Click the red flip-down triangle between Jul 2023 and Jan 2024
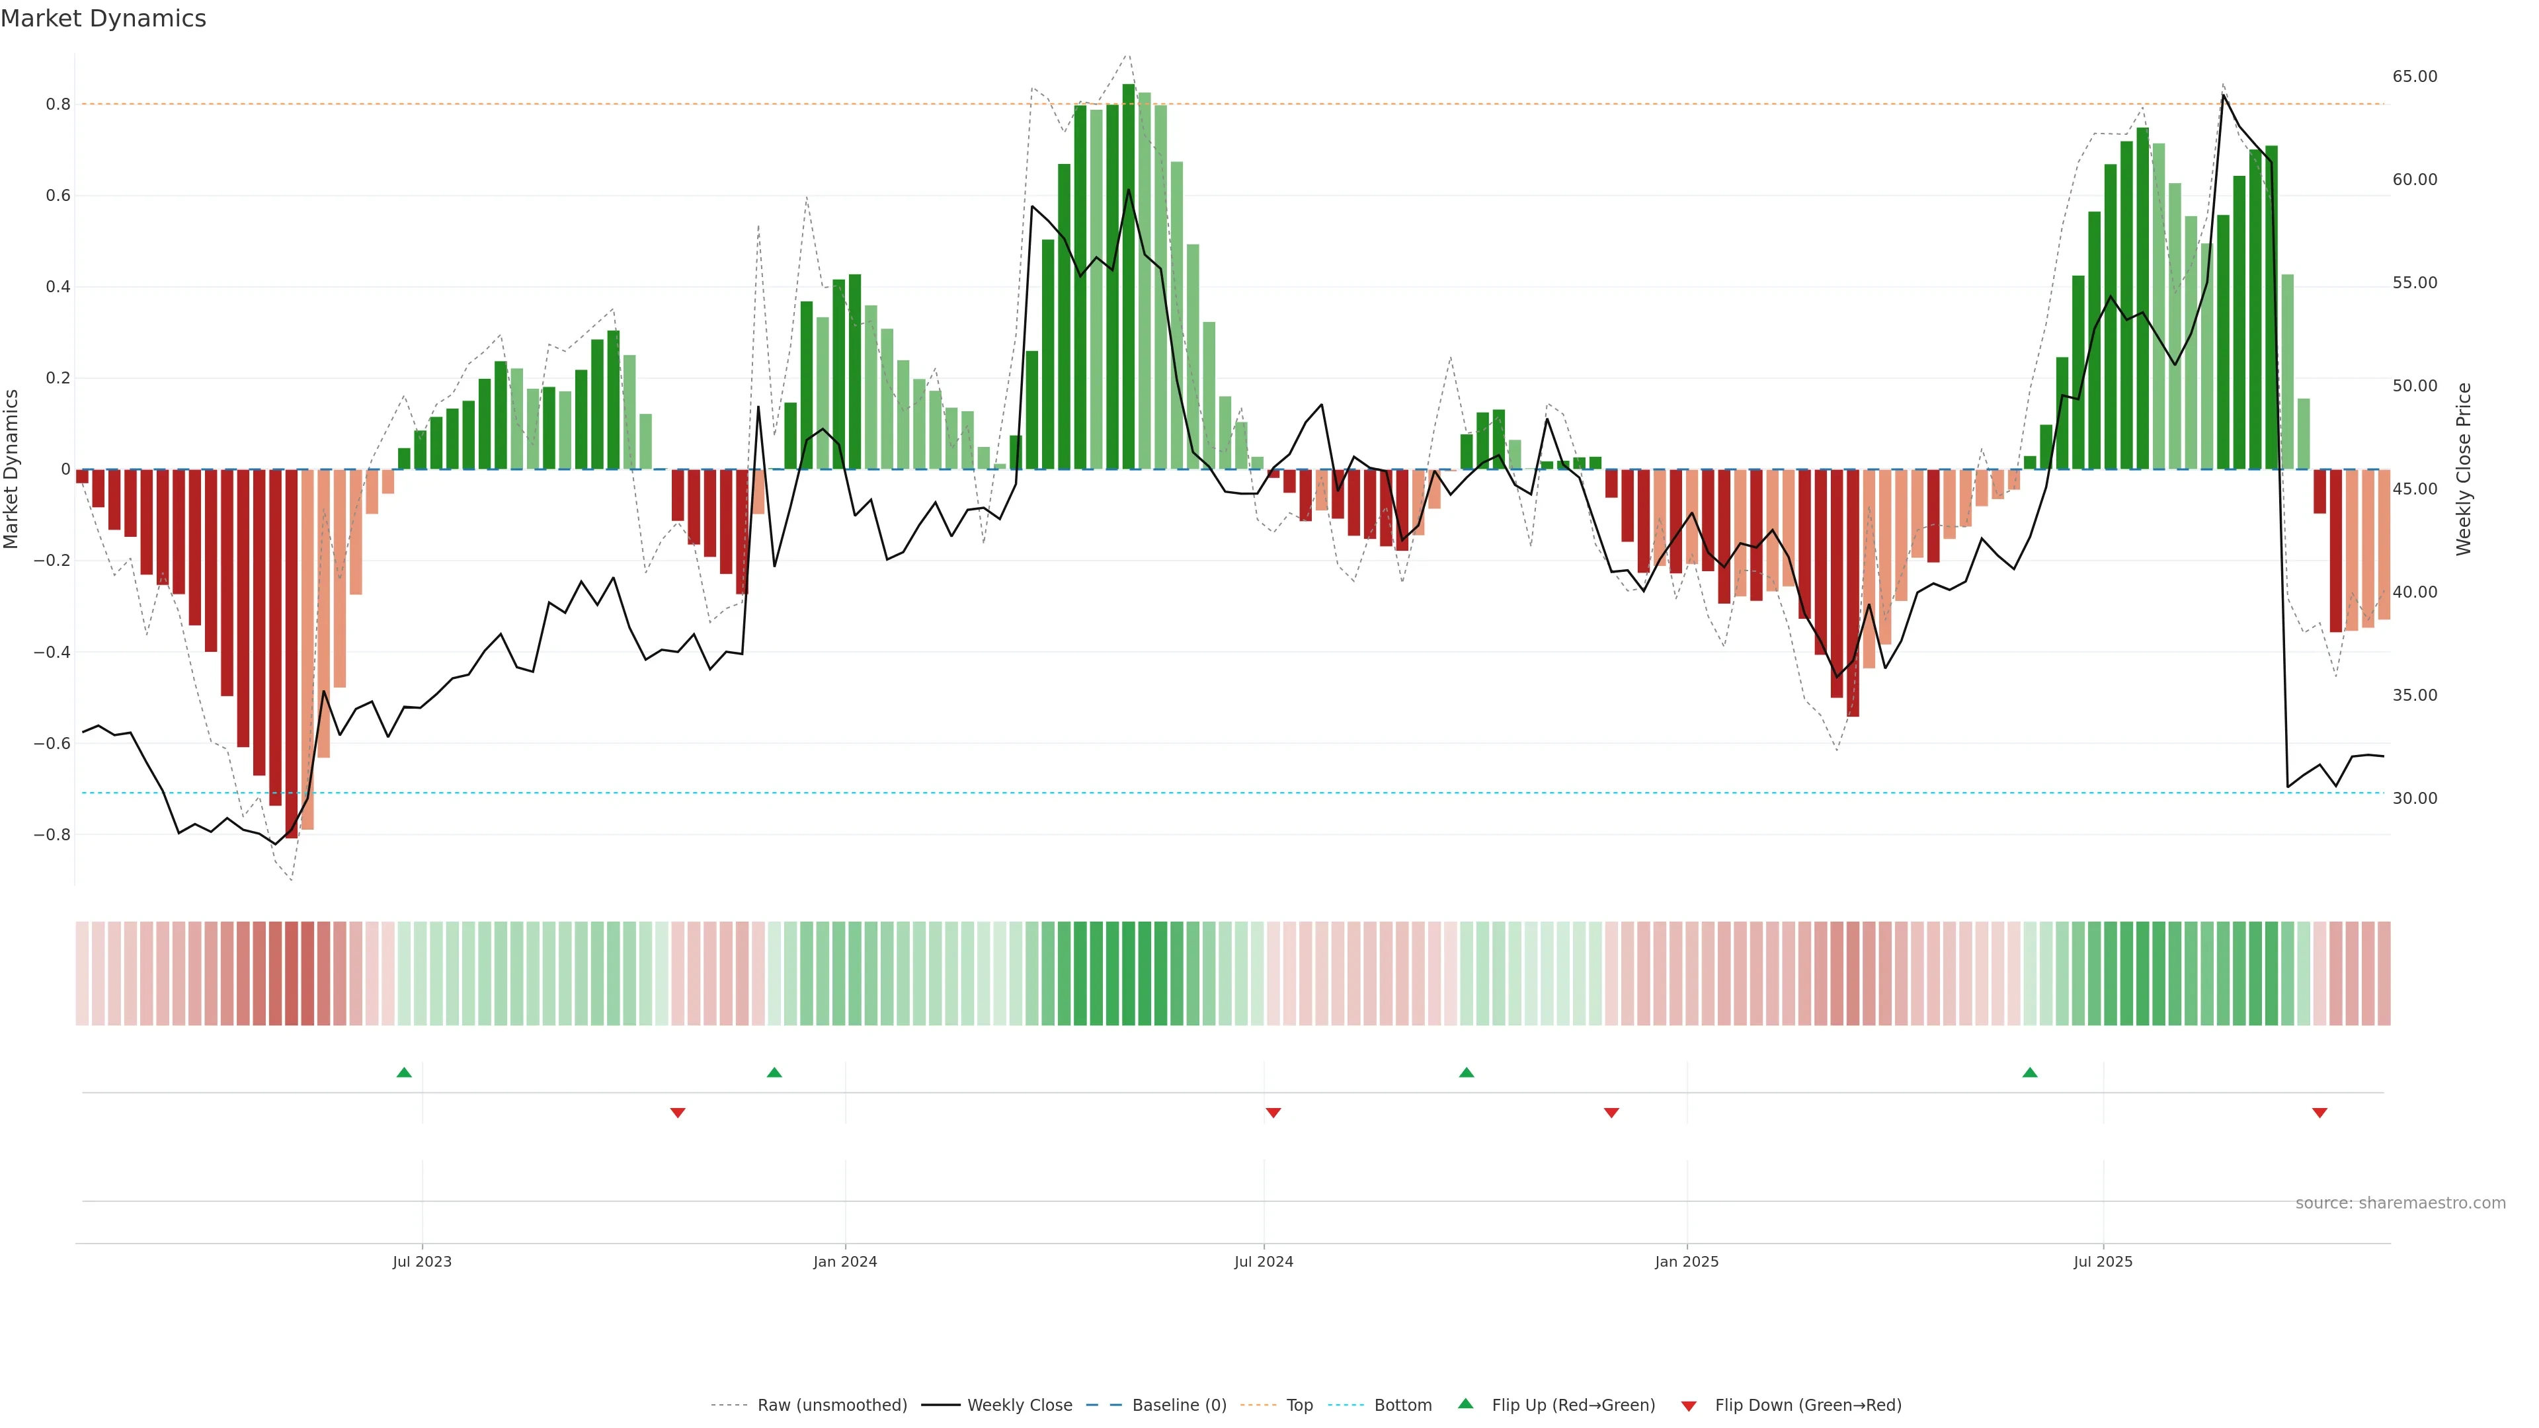Screen dimensions: 2539x1428 tap(677, 1113)
